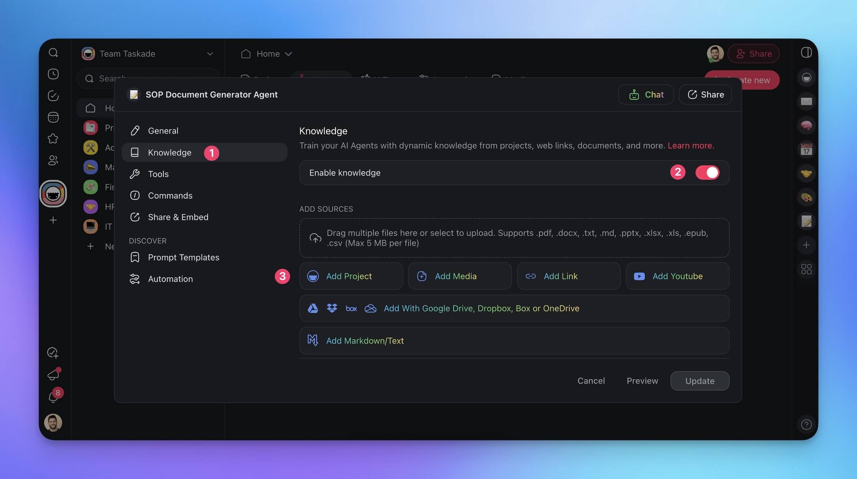Click Add Markdown/Text option
The height and width of the screenshot is (479, 857).
coord(365,340)
